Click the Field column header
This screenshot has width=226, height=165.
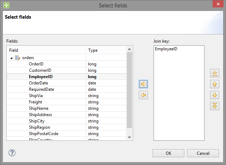click(46, 50)
